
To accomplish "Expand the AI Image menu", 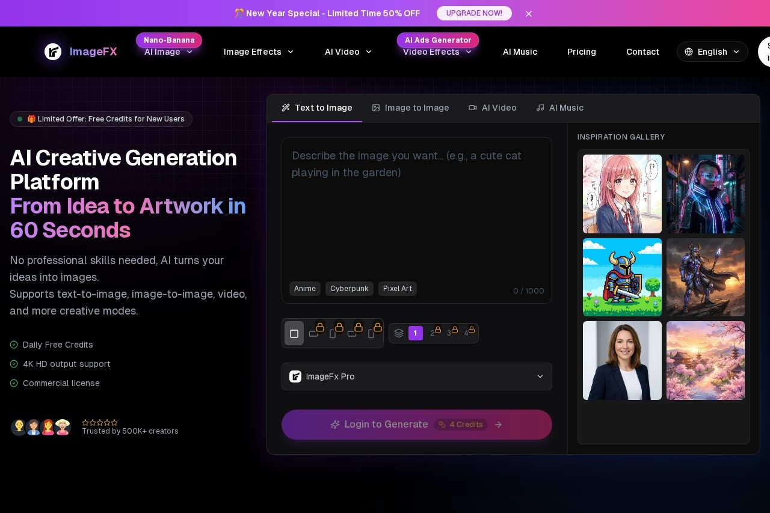I will point(168,52).
